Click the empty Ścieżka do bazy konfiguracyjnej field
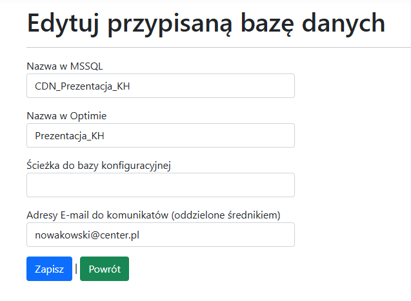This screenshot has width=411, height=301. [160, 185]
